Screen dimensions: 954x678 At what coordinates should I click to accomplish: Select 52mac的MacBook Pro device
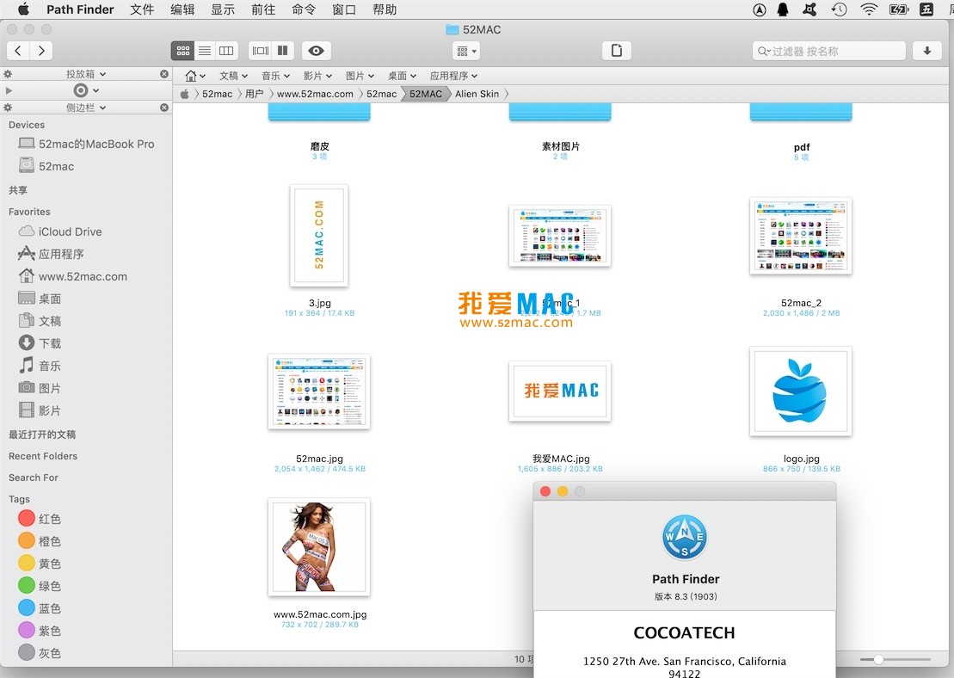tap(86, 145)
